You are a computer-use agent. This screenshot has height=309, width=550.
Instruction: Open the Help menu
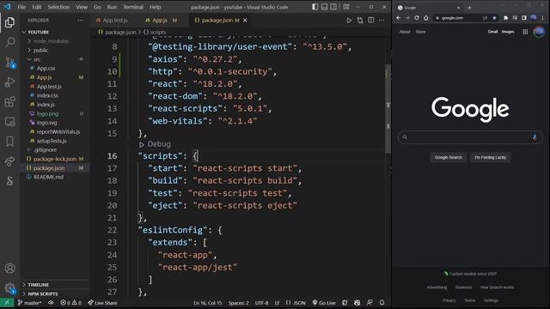coord(155,7)
